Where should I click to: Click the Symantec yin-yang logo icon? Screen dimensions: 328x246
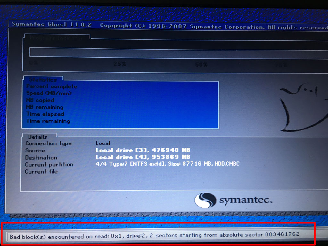coord(205,200)
